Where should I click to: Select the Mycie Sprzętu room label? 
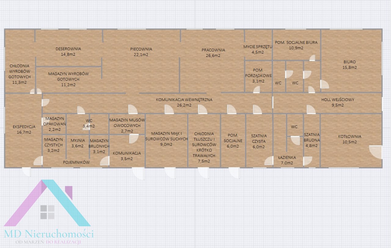tap(258, 49)
